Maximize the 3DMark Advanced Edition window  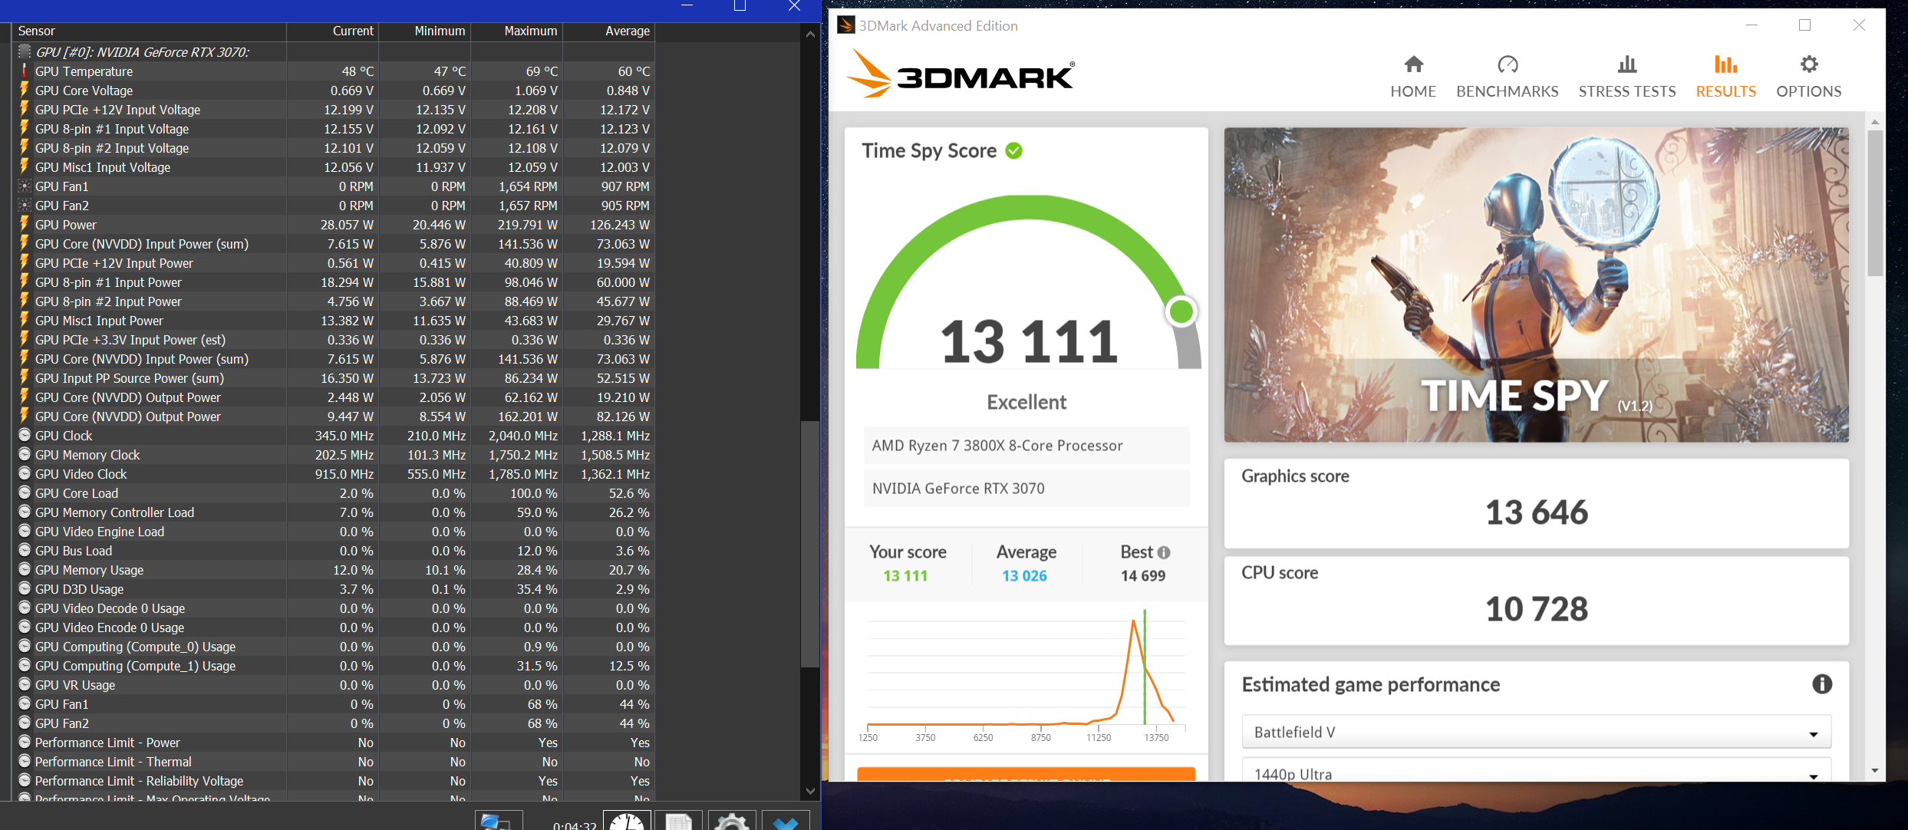(x=1805, y=25)
